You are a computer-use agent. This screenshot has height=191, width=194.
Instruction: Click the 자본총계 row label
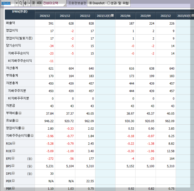(12, 83)
